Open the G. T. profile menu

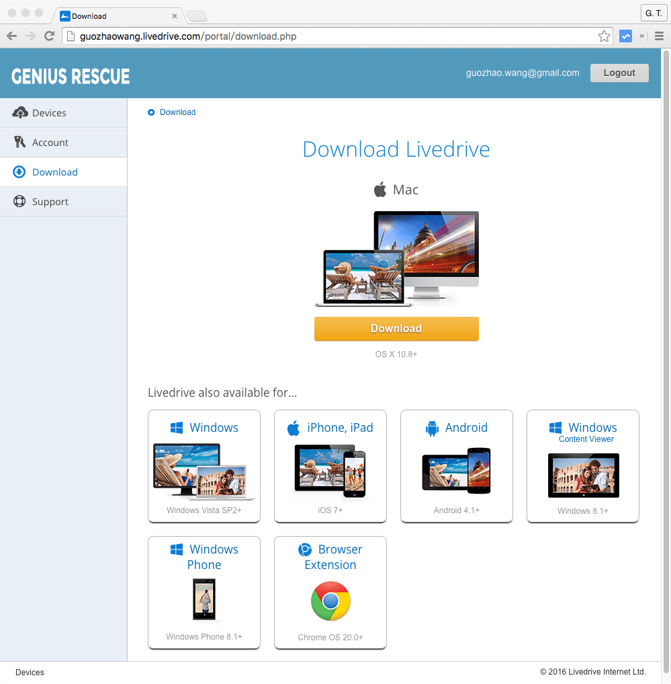coord(653,13)
